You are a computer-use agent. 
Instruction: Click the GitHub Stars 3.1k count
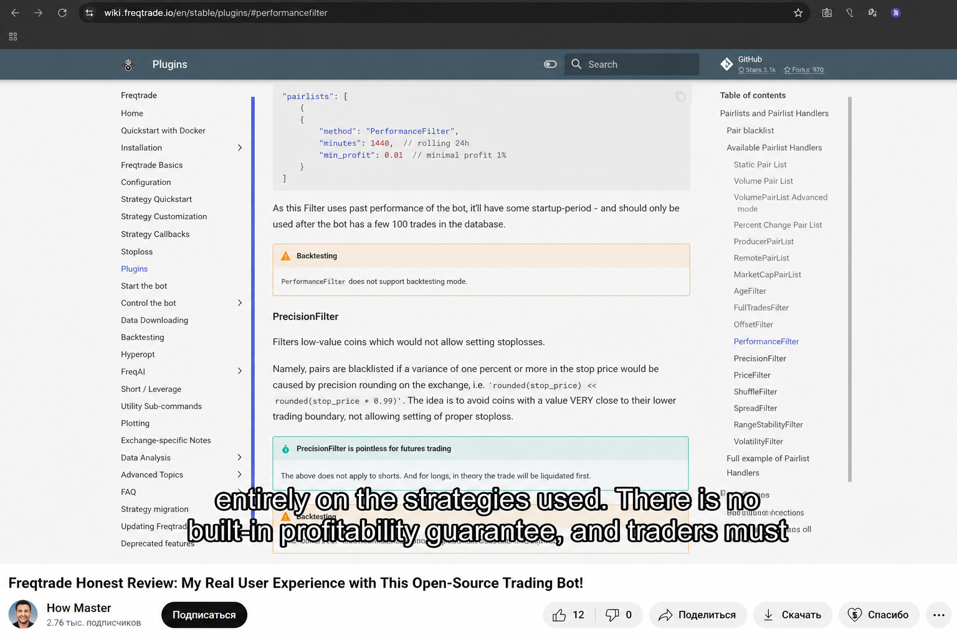point(757,70)
